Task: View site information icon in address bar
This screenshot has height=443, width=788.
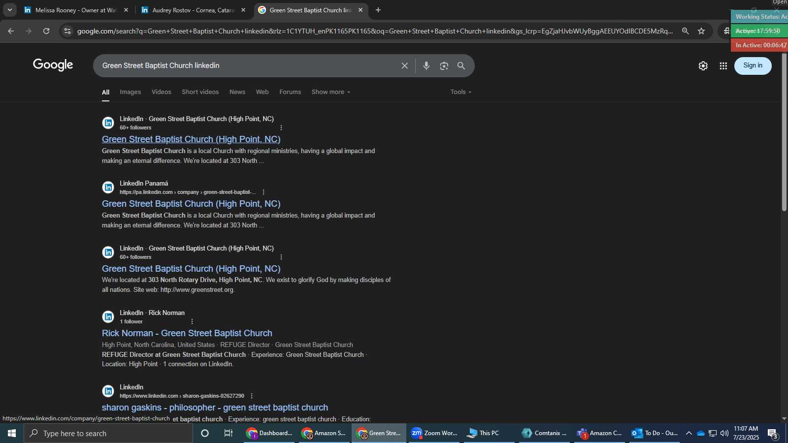Action: point(67,31)
